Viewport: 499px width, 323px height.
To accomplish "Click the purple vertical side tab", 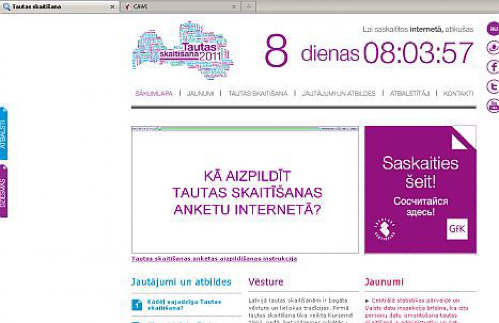I will (x=3, y=191).
